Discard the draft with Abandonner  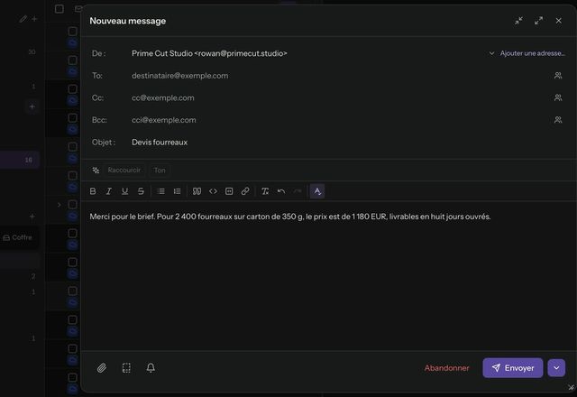[x=447, y=368]
